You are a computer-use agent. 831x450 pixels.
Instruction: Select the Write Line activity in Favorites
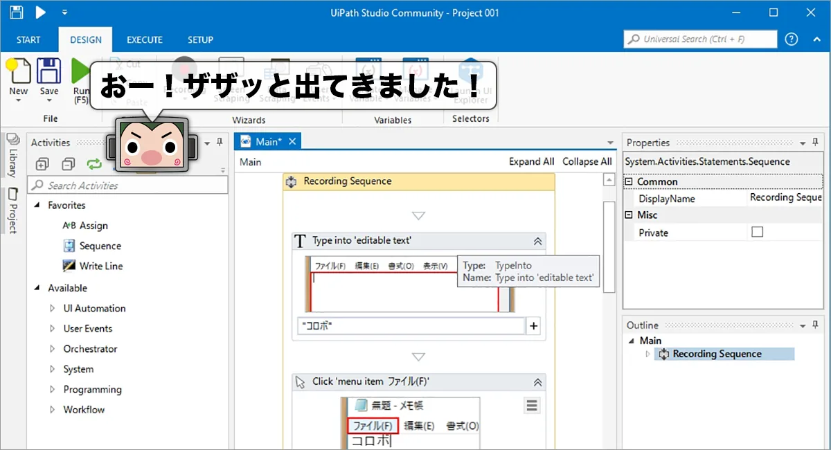93,266
